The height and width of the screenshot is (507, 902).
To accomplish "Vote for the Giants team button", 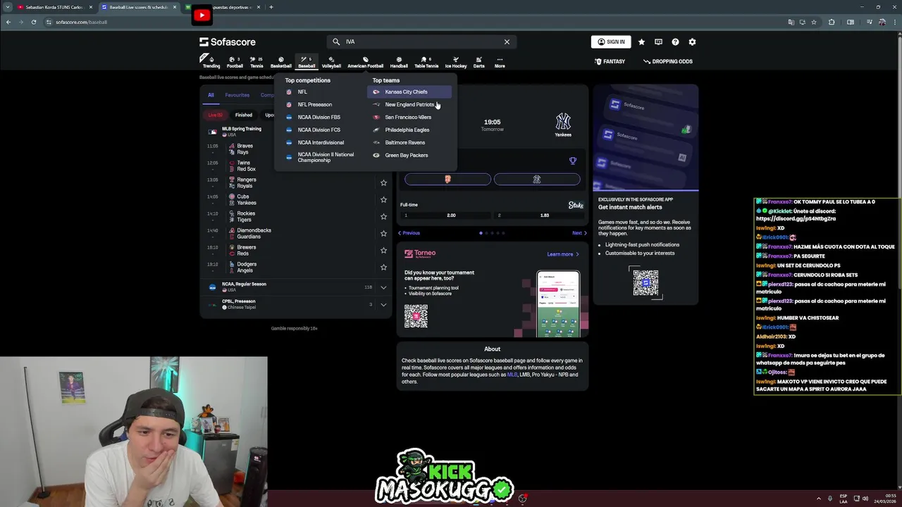I will click(x=447, y=180).
